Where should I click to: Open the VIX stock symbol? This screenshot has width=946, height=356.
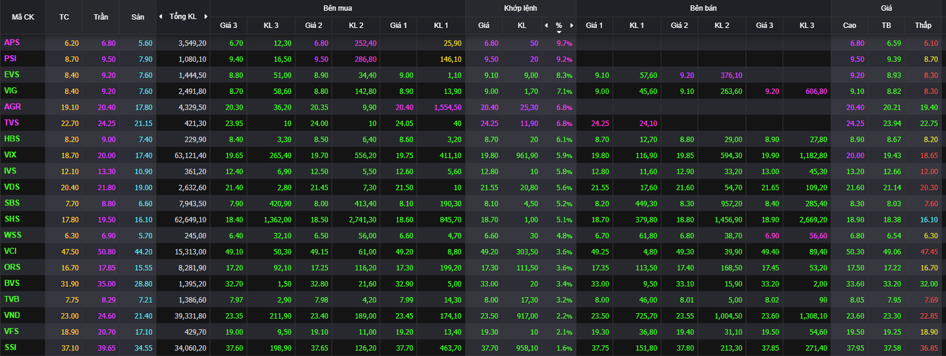[11, 155]
